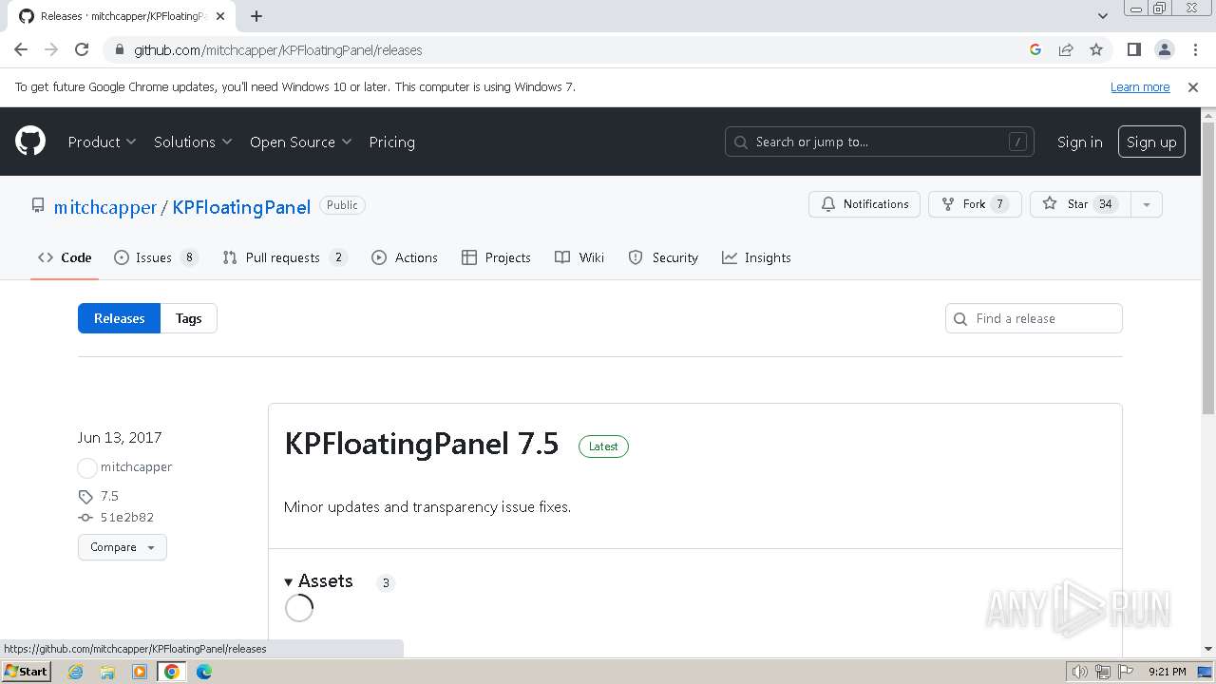Click the Find a release search box
1216x684 pixels.
click(1034, 318)
